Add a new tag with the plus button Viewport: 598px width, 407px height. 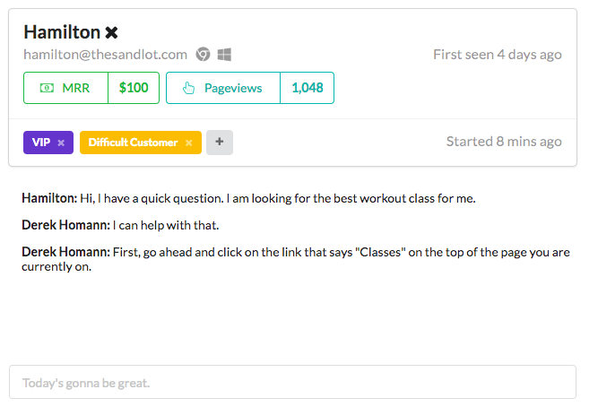coord(220,143)
